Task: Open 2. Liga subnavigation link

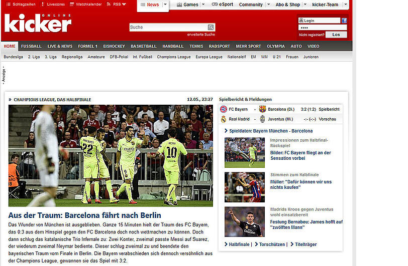Action: (x=34, y=57)
